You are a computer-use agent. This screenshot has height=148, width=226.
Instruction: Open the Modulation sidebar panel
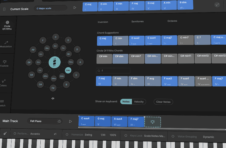pos(6,44)
